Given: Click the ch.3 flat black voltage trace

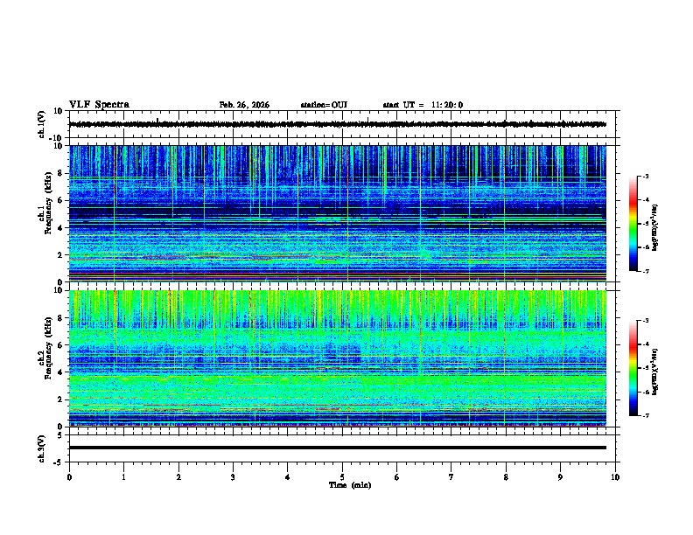Looking at the screenshot, I should point(337,448).
